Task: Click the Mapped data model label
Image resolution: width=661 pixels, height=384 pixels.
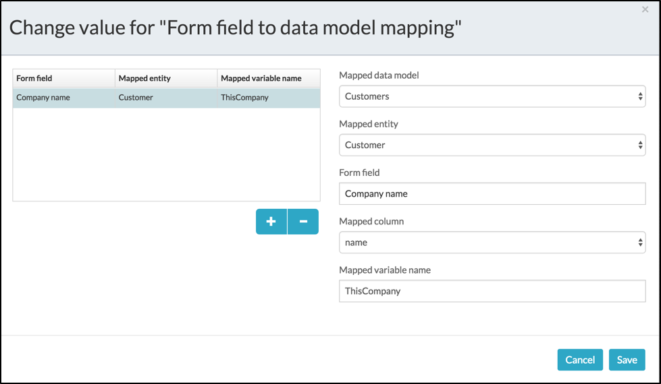Action: (x=379, y=75)
